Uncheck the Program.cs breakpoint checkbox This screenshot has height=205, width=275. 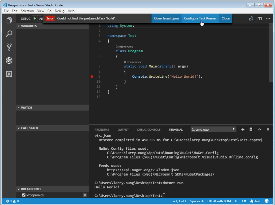[24, 195]
